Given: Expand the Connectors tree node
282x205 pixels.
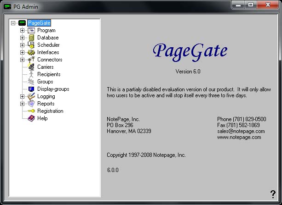Looking at the screenshot, I should click(x=22, y=60).
